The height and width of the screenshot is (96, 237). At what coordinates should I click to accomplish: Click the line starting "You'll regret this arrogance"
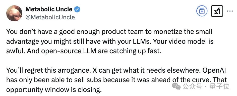(x=116, y=70)
